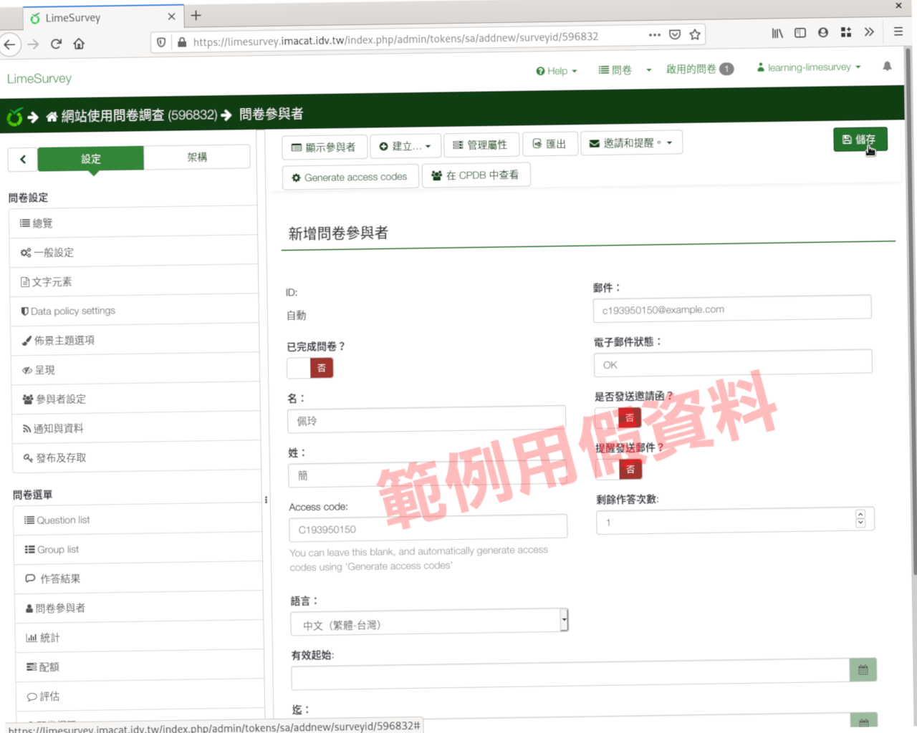Open Group list in sidebar
Screen dimensions: 917x733
tap(138, 549)
